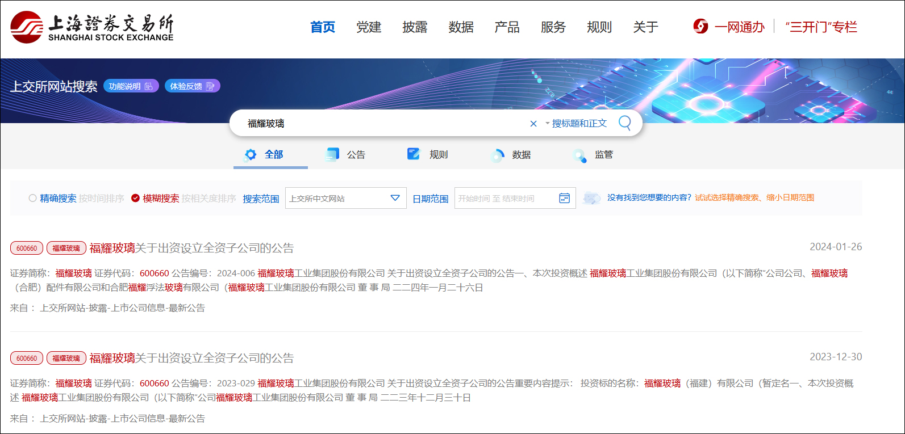
Task: Open 首页 in top navigation
Action: pyautogui.click(x=323, y=27)
